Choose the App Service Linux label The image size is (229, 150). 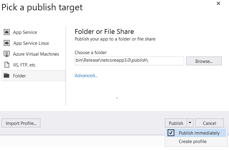point(31,43)
